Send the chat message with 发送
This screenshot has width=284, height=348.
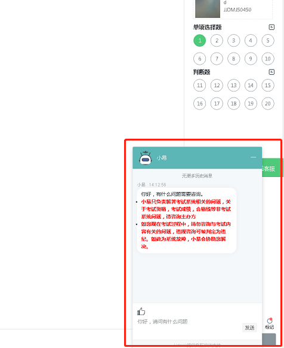point(249,327)
